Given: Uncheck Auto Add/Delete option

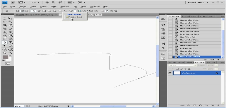Looking at the screenshot, I should [80, 11].
